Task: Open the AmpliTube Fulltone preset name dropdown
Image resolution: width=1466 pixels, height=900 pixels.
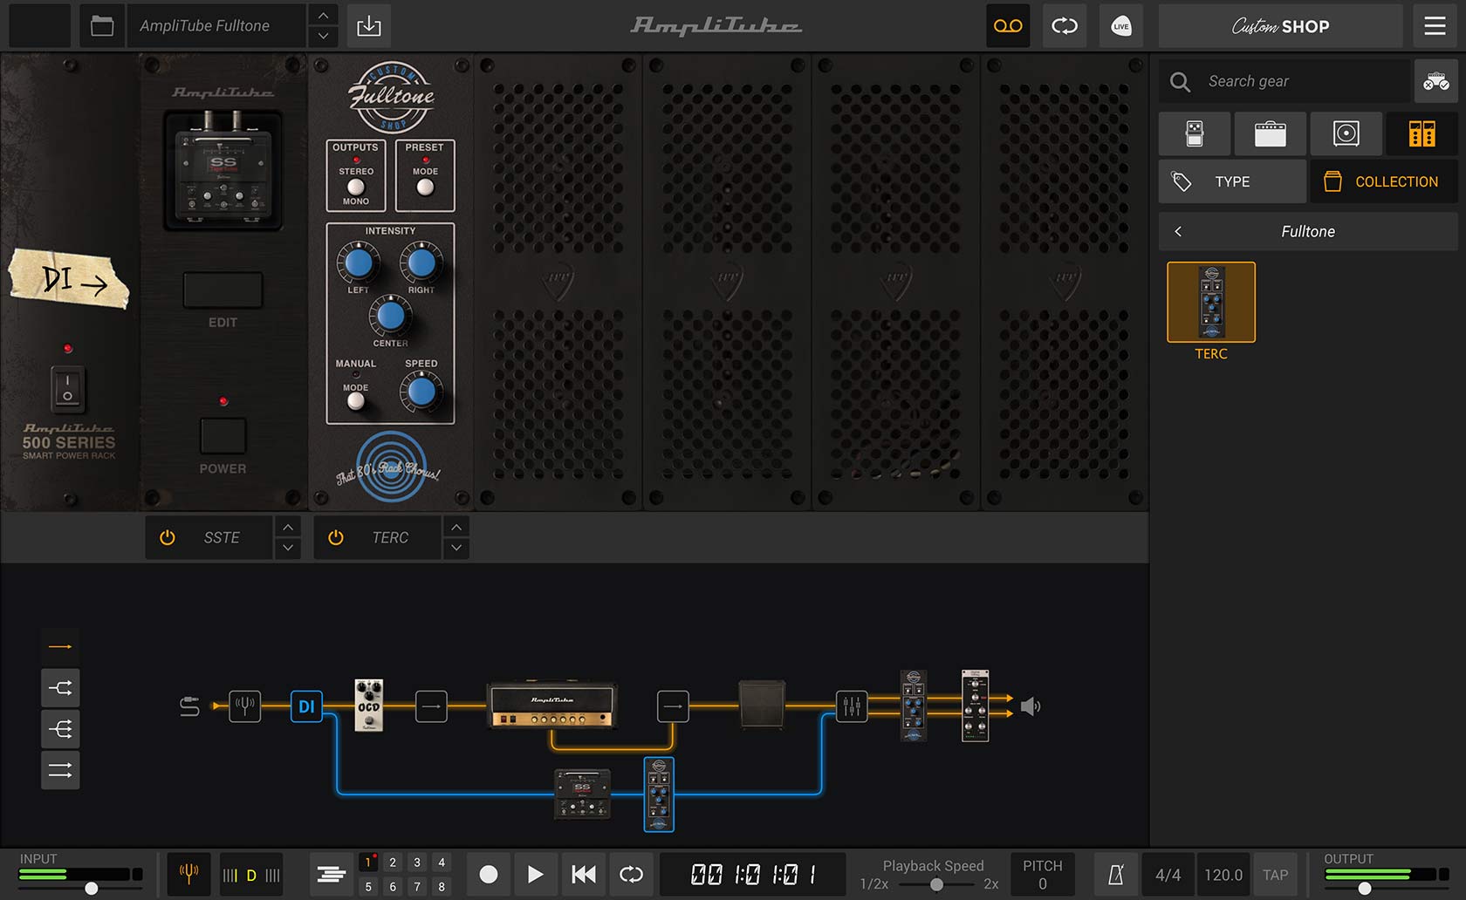Action: 216,26
